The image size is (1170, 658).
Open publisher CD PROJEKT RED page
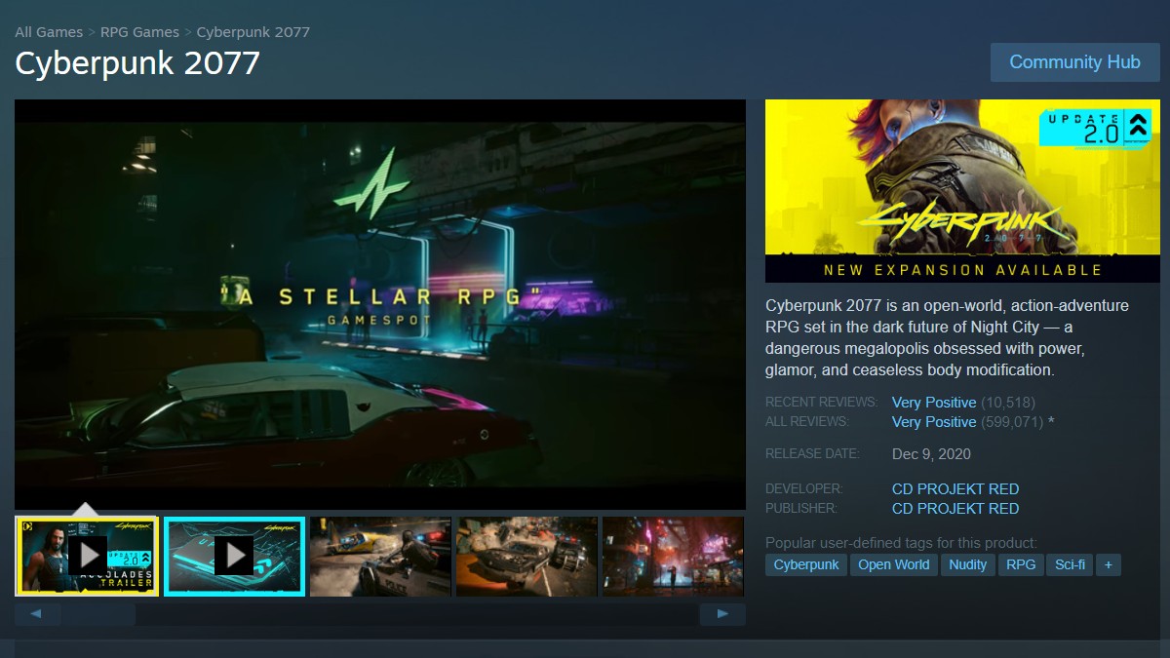pos(955,509)
